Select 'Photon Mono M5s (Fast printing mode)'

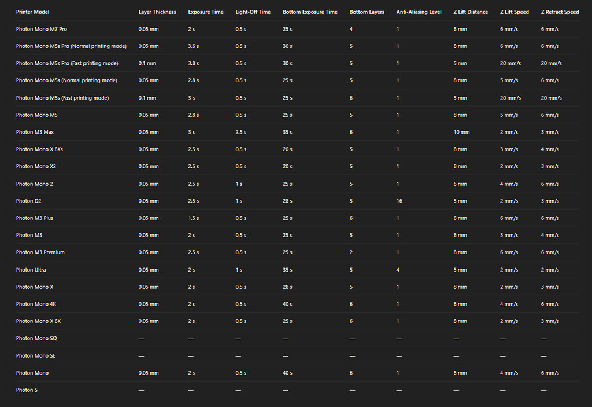pyautogui.click(x=62, y=98)
